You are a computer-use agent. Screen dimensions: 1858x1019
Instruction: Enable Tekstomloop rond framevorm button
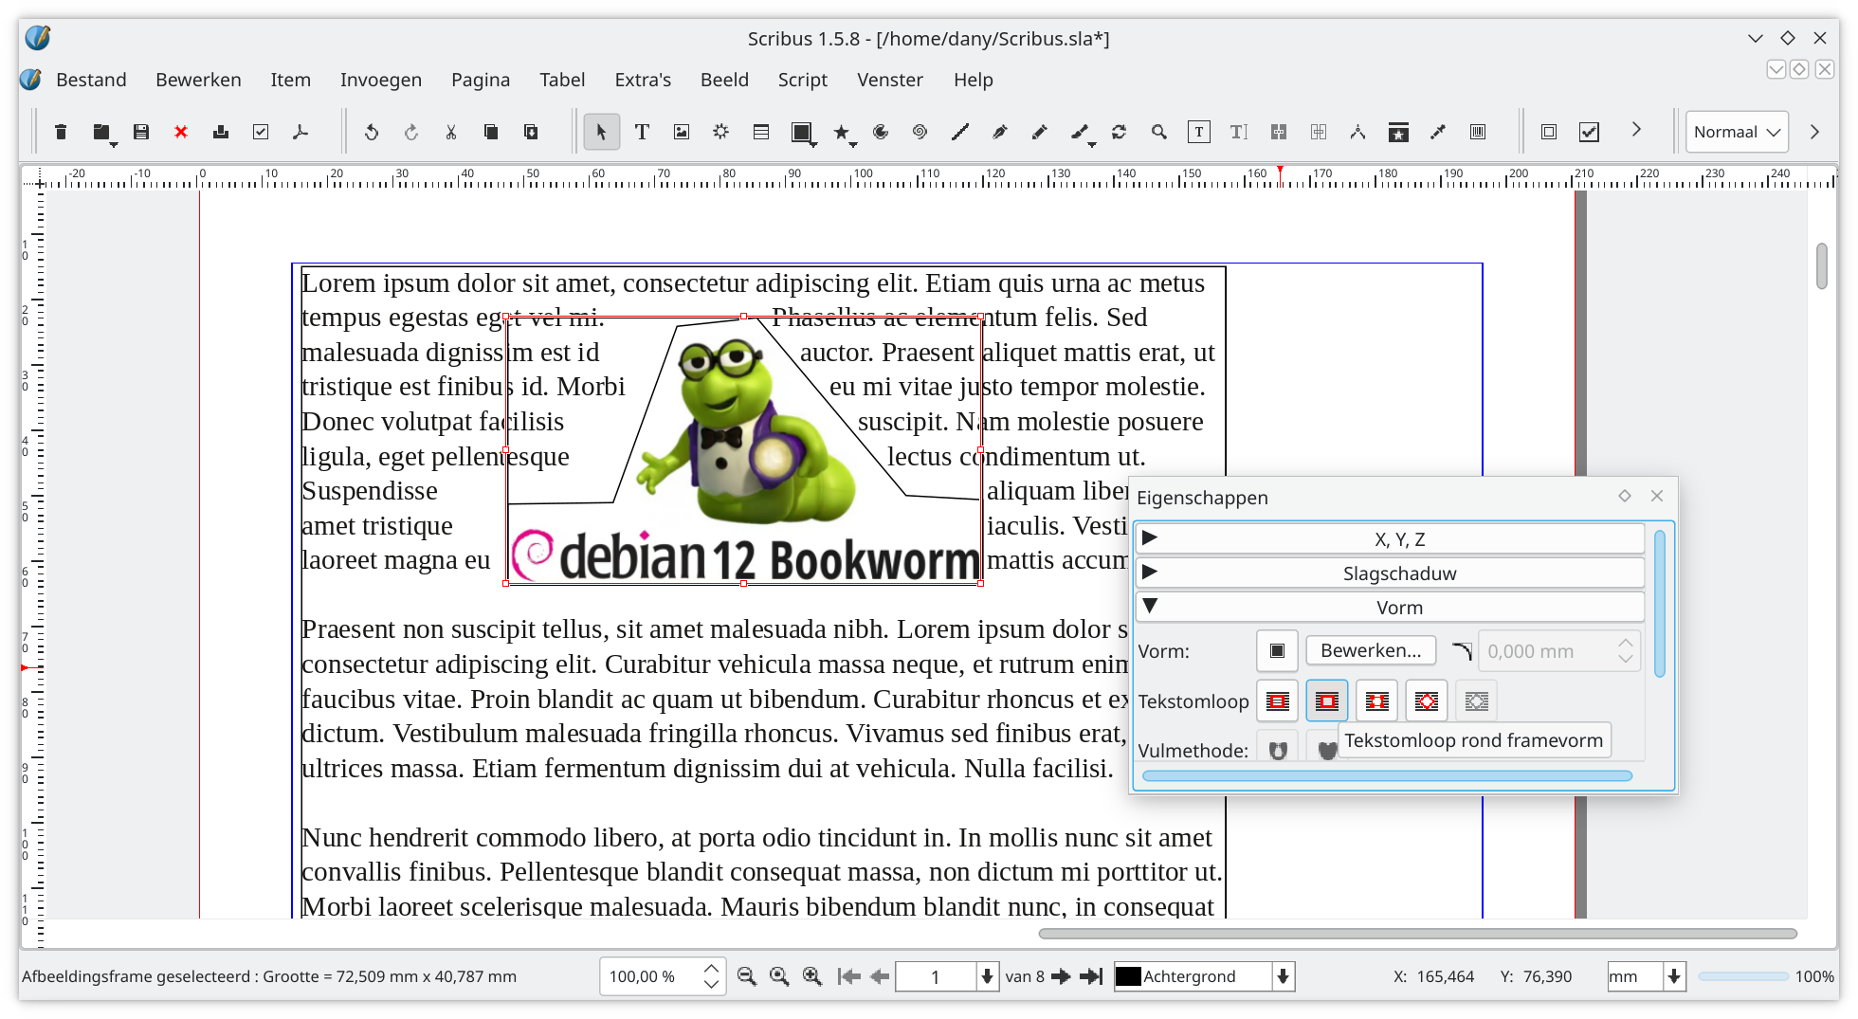click(1327, 701)
